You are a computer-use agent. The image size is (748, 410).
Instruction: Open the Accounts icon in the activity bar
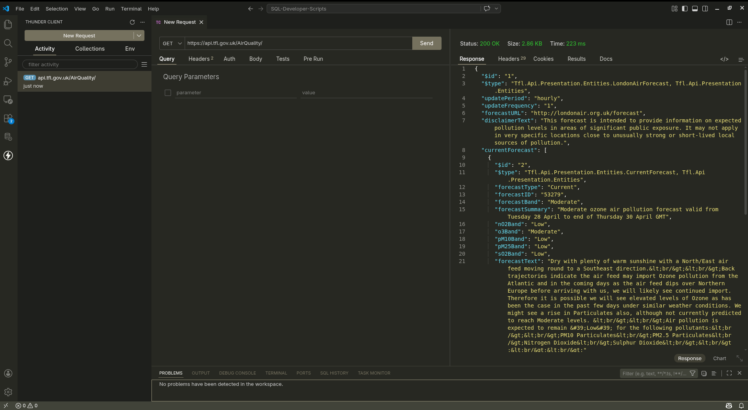pyautogui.click(x=8, y=373)
